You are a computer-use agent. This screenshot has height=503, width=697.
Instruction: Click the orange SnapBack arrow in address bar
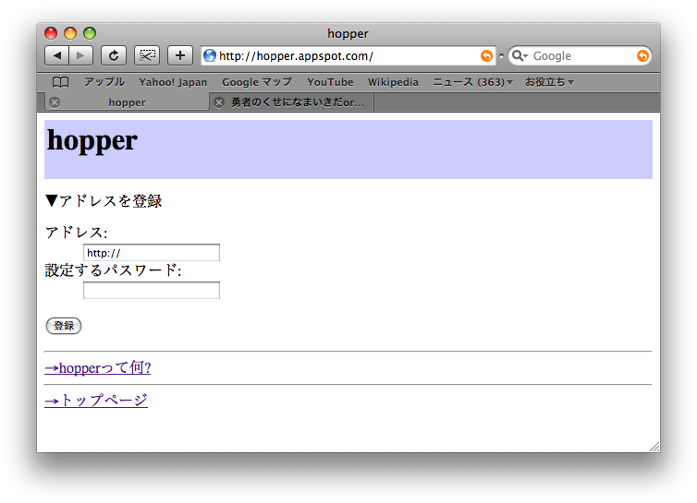coord(486,55)
